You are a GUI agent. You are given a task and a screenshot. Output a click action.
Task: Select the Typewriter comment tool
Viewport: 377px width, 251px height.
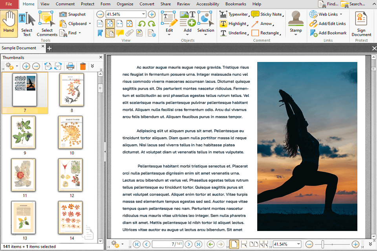(x=234, y=15)
